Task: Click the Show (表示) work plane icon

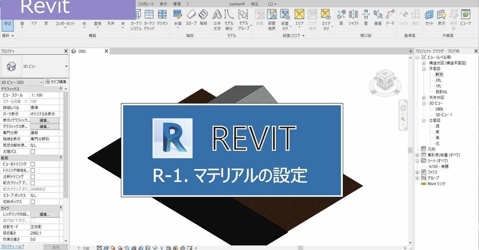Action: (x=442, y=14)
